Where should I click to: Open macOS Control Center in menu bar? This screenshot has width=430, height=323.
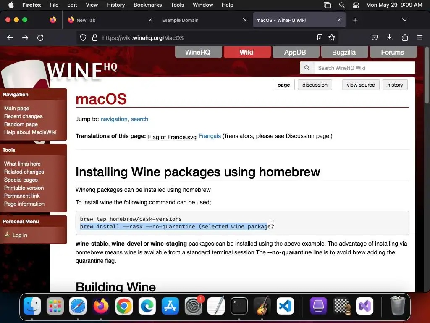click(x=355, y=5)
